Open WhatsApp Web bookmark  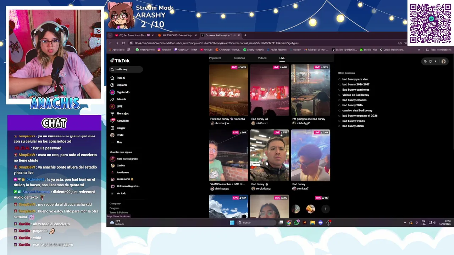click(x=145, y=50)
